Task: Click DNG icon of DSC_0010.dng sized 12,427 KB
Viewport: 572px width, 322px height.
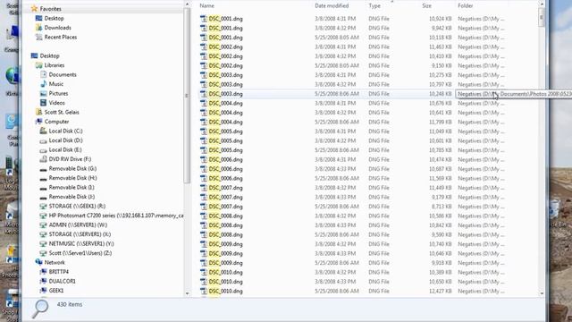Action: click(204, 291)
